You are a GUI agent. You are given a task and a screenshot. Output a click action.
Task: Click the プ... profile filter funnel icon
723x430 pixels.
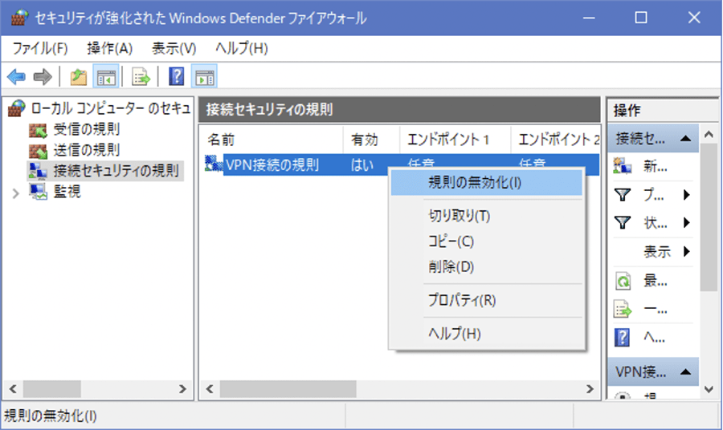[x=623, y=195]
